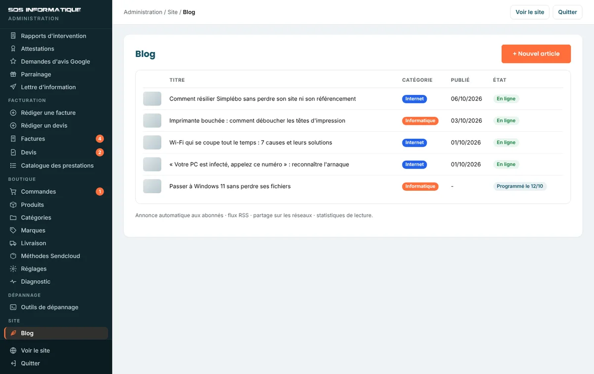Image resolution: width=594 pixels, height=374 pixels.
Task: Click the ÉTAT column header
Action: coord(499,80)
